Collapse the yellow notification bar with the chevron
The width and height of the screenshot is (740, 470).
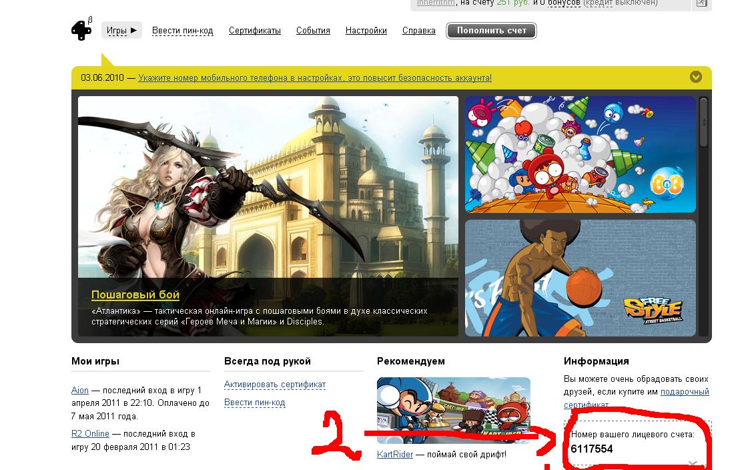click(696, 77)
